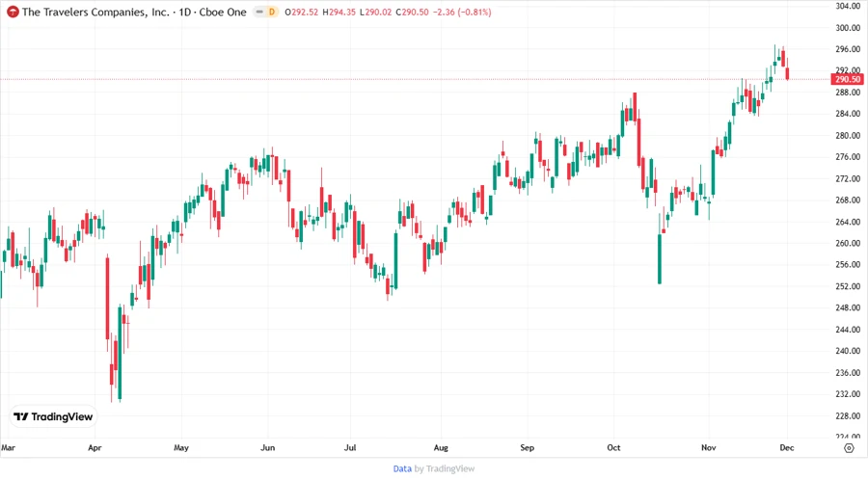The width and height of the screenshot is (868, 480).
Task: Click the 228.00 price axis label
Action: (848, 415)
